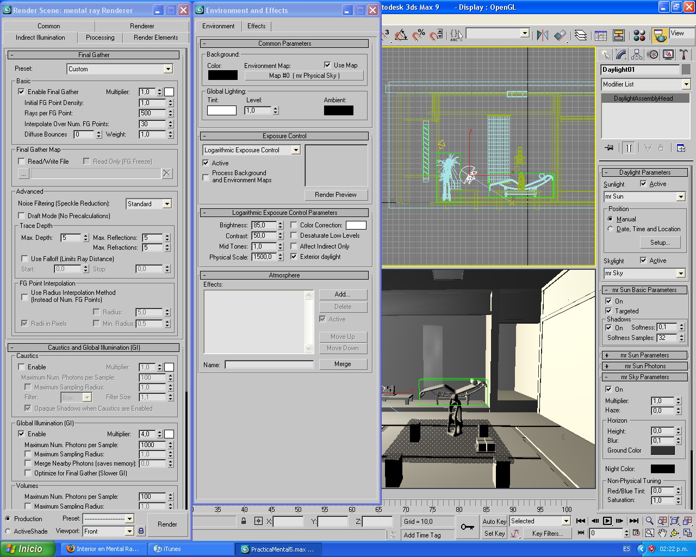Open the Processing tab
Screen dimensions: 696x557
(100, 38)
